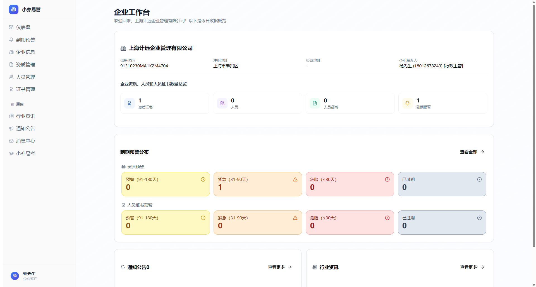This screenshot has width=536, height=287.
Task: Click the 资质预警 危险 (≤30天) card
Action: click(350, 184)
